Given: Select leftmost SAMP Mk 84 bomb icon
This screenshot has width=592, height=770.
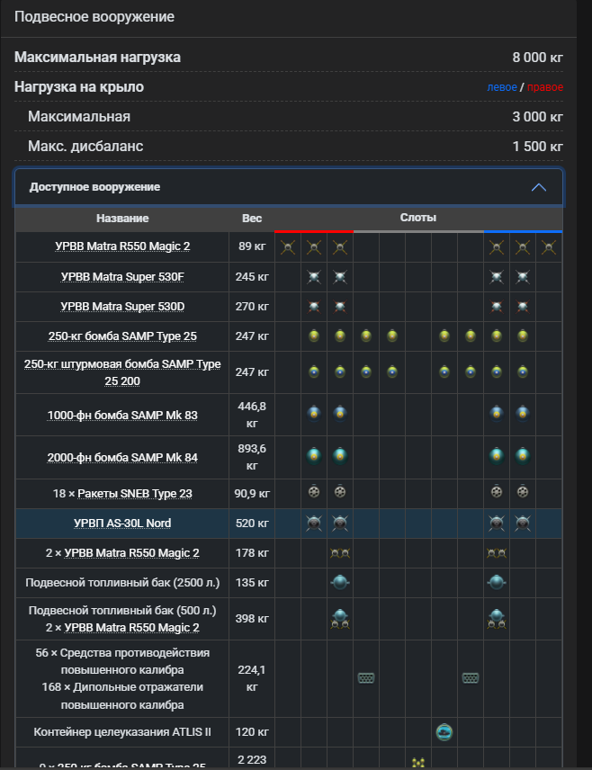Looking at the screenshot, I should pyautogui.click(x=314, y=456).
